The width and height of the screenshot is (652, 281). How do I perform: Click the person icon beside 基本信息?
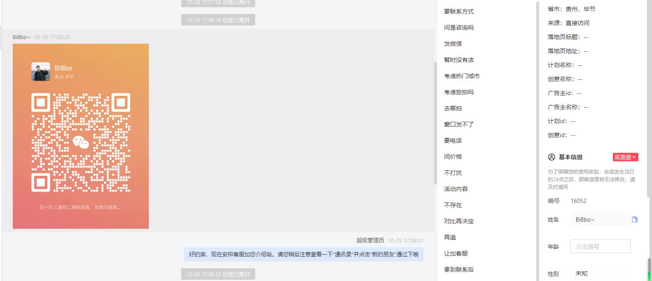point(552,157)
